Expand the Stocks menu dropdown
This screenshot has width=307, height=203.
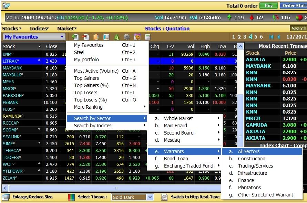pyautogui.click(x=12, y=29)
